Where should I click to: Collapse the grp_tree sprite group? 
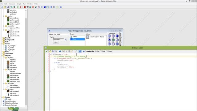pyautogui.click(x=4, y=16)
